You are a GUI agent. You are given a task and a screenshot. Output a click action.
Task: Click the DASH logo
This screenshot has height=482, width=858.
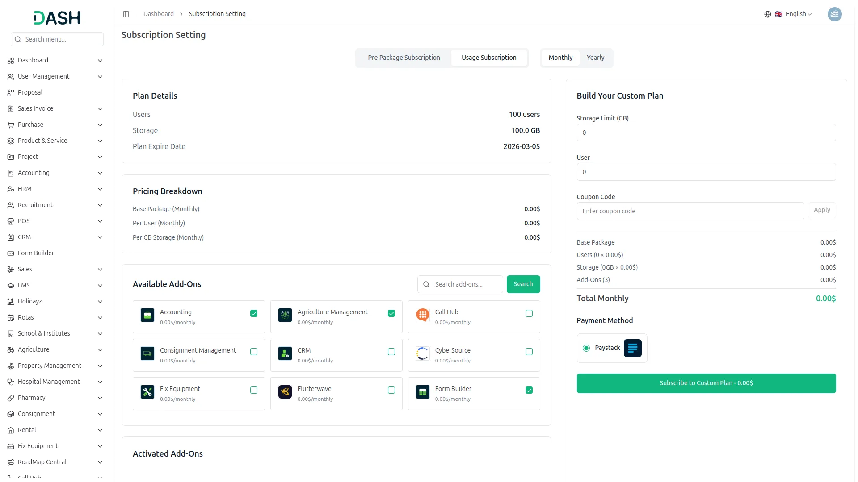pos(57,18)
